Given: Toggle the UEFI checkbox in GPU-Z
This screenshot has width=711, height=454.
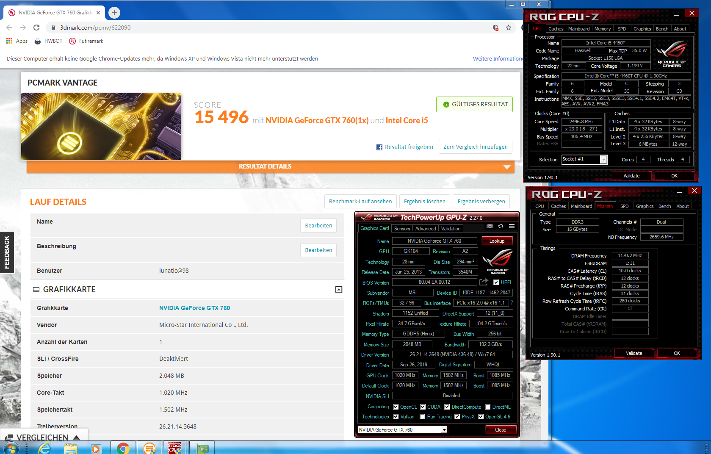Looking at the screenshot, I should click(496, 282).
